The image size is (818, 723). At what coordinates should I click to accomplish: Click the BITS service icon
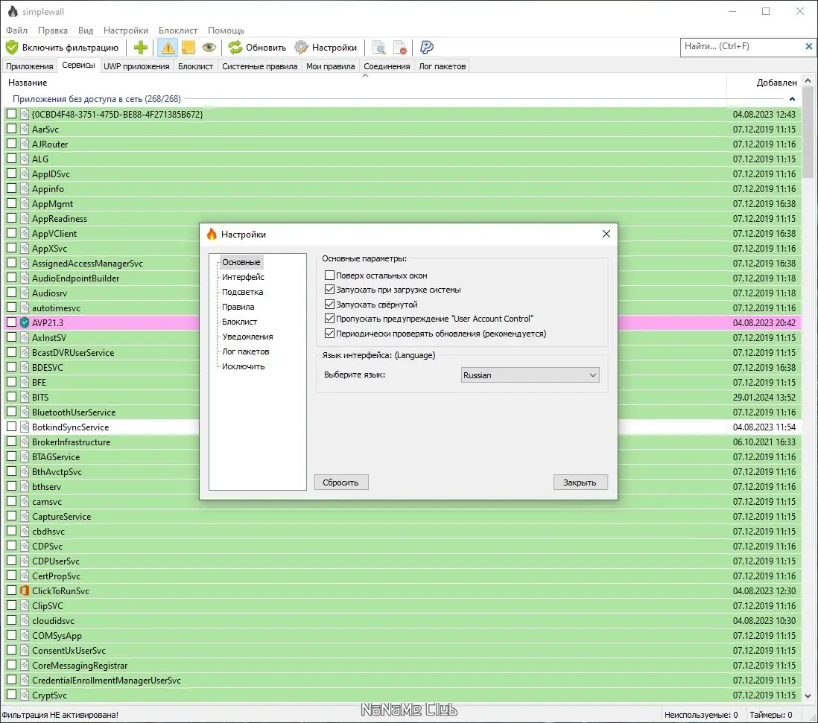tap(25, 397)
